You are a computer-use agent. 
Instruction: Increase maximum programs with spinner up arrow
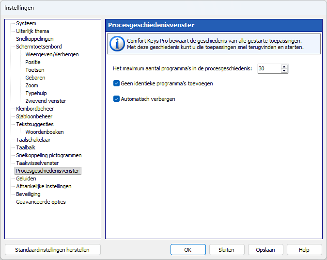tap(284, 66)
